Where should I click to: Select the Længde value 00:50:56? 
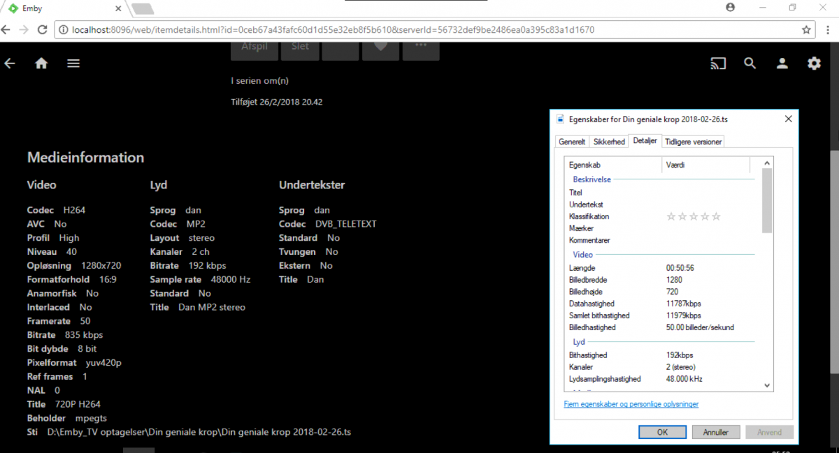point(680,268)
